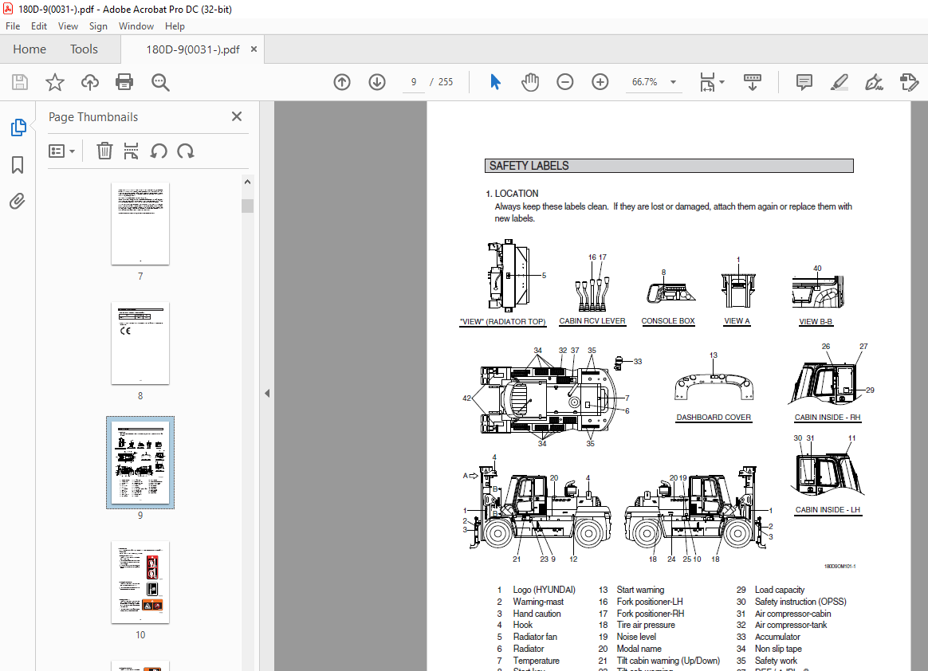
Task: Delete selected page with the trash icon
Action: click(104, 151)
